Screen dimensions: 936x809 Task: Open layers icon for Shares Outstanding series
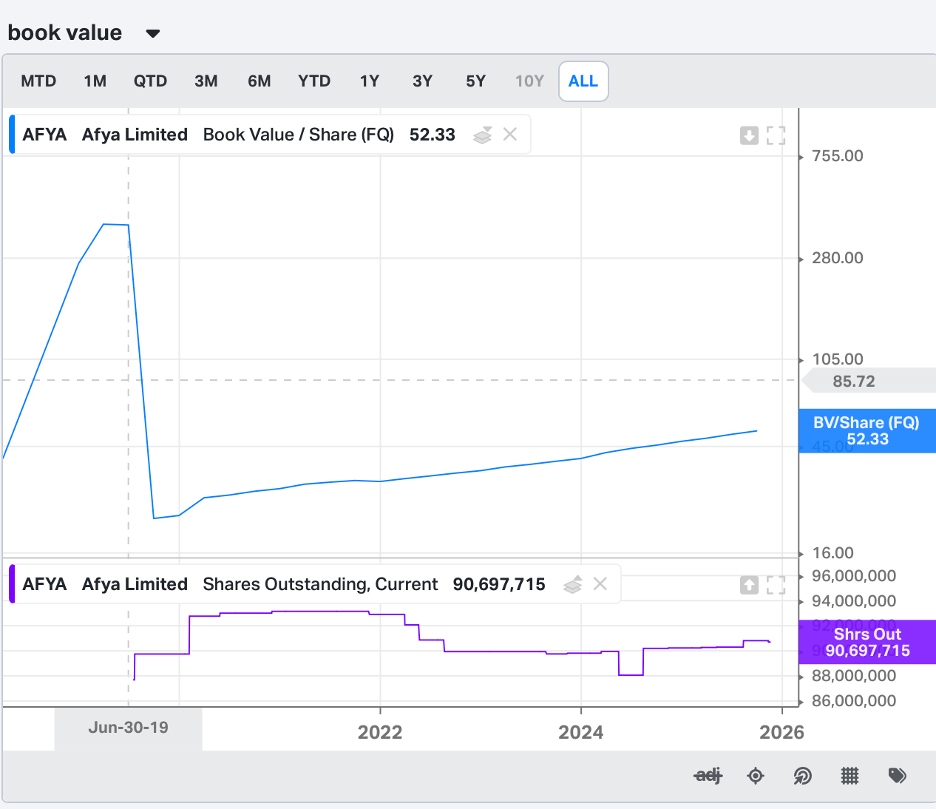(573, 584)
